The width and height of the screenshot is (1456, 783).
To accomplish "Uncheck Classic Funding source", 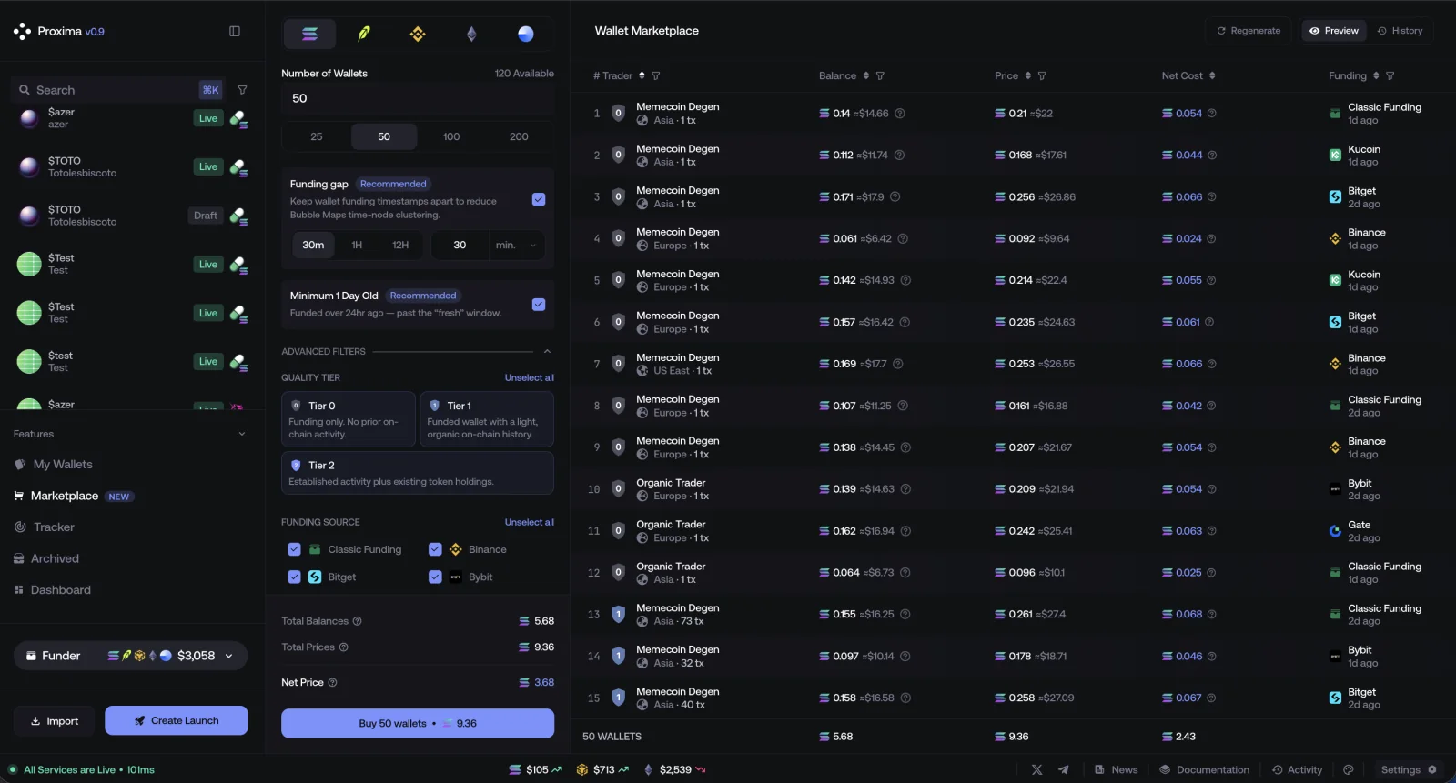I will pyautogui.click(x=294, y=549).
